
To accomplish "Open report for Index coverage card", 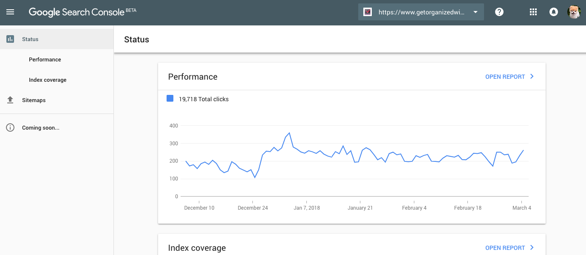I will (x=505, y=248).
